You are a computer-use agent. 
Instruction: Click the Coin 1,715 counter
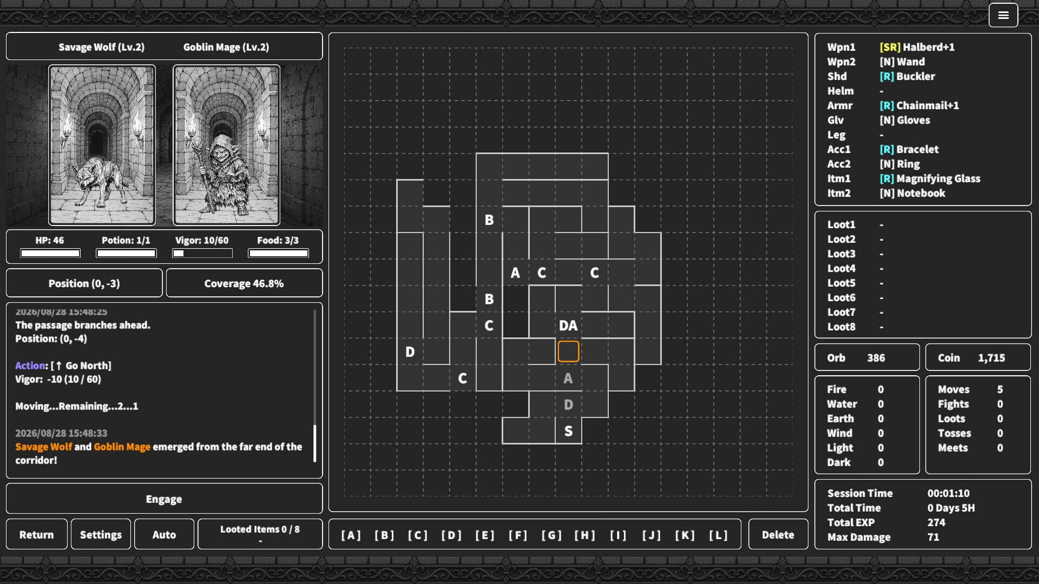978,357
